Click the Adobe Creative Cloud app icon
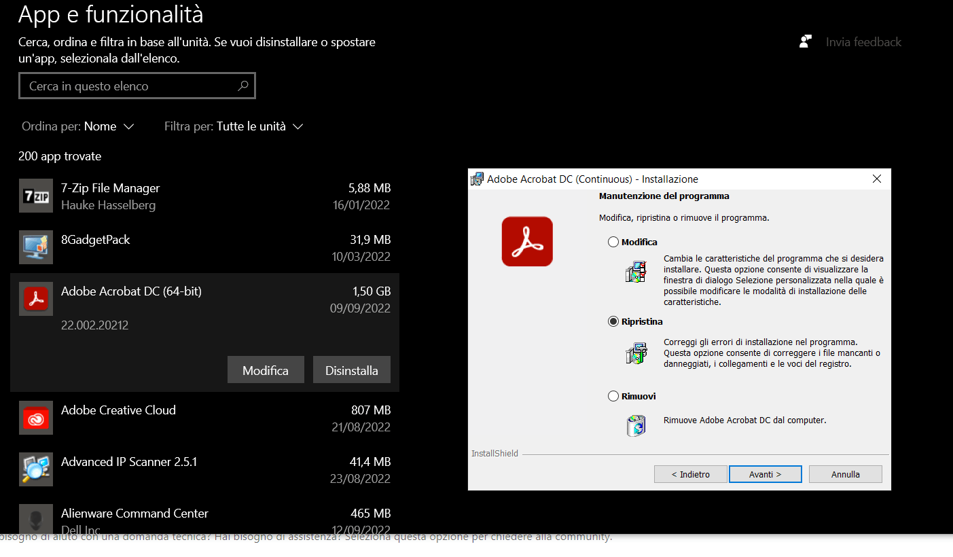953x557 pixels. click(x=36, y=418)
